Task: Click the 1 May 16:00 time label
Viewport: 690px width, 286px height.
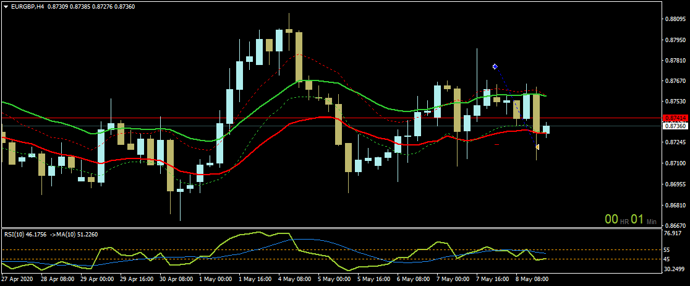Action: pos(255,279)
